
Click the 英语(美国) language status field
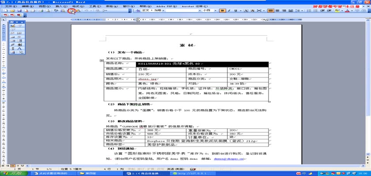(x=176, y=169)
